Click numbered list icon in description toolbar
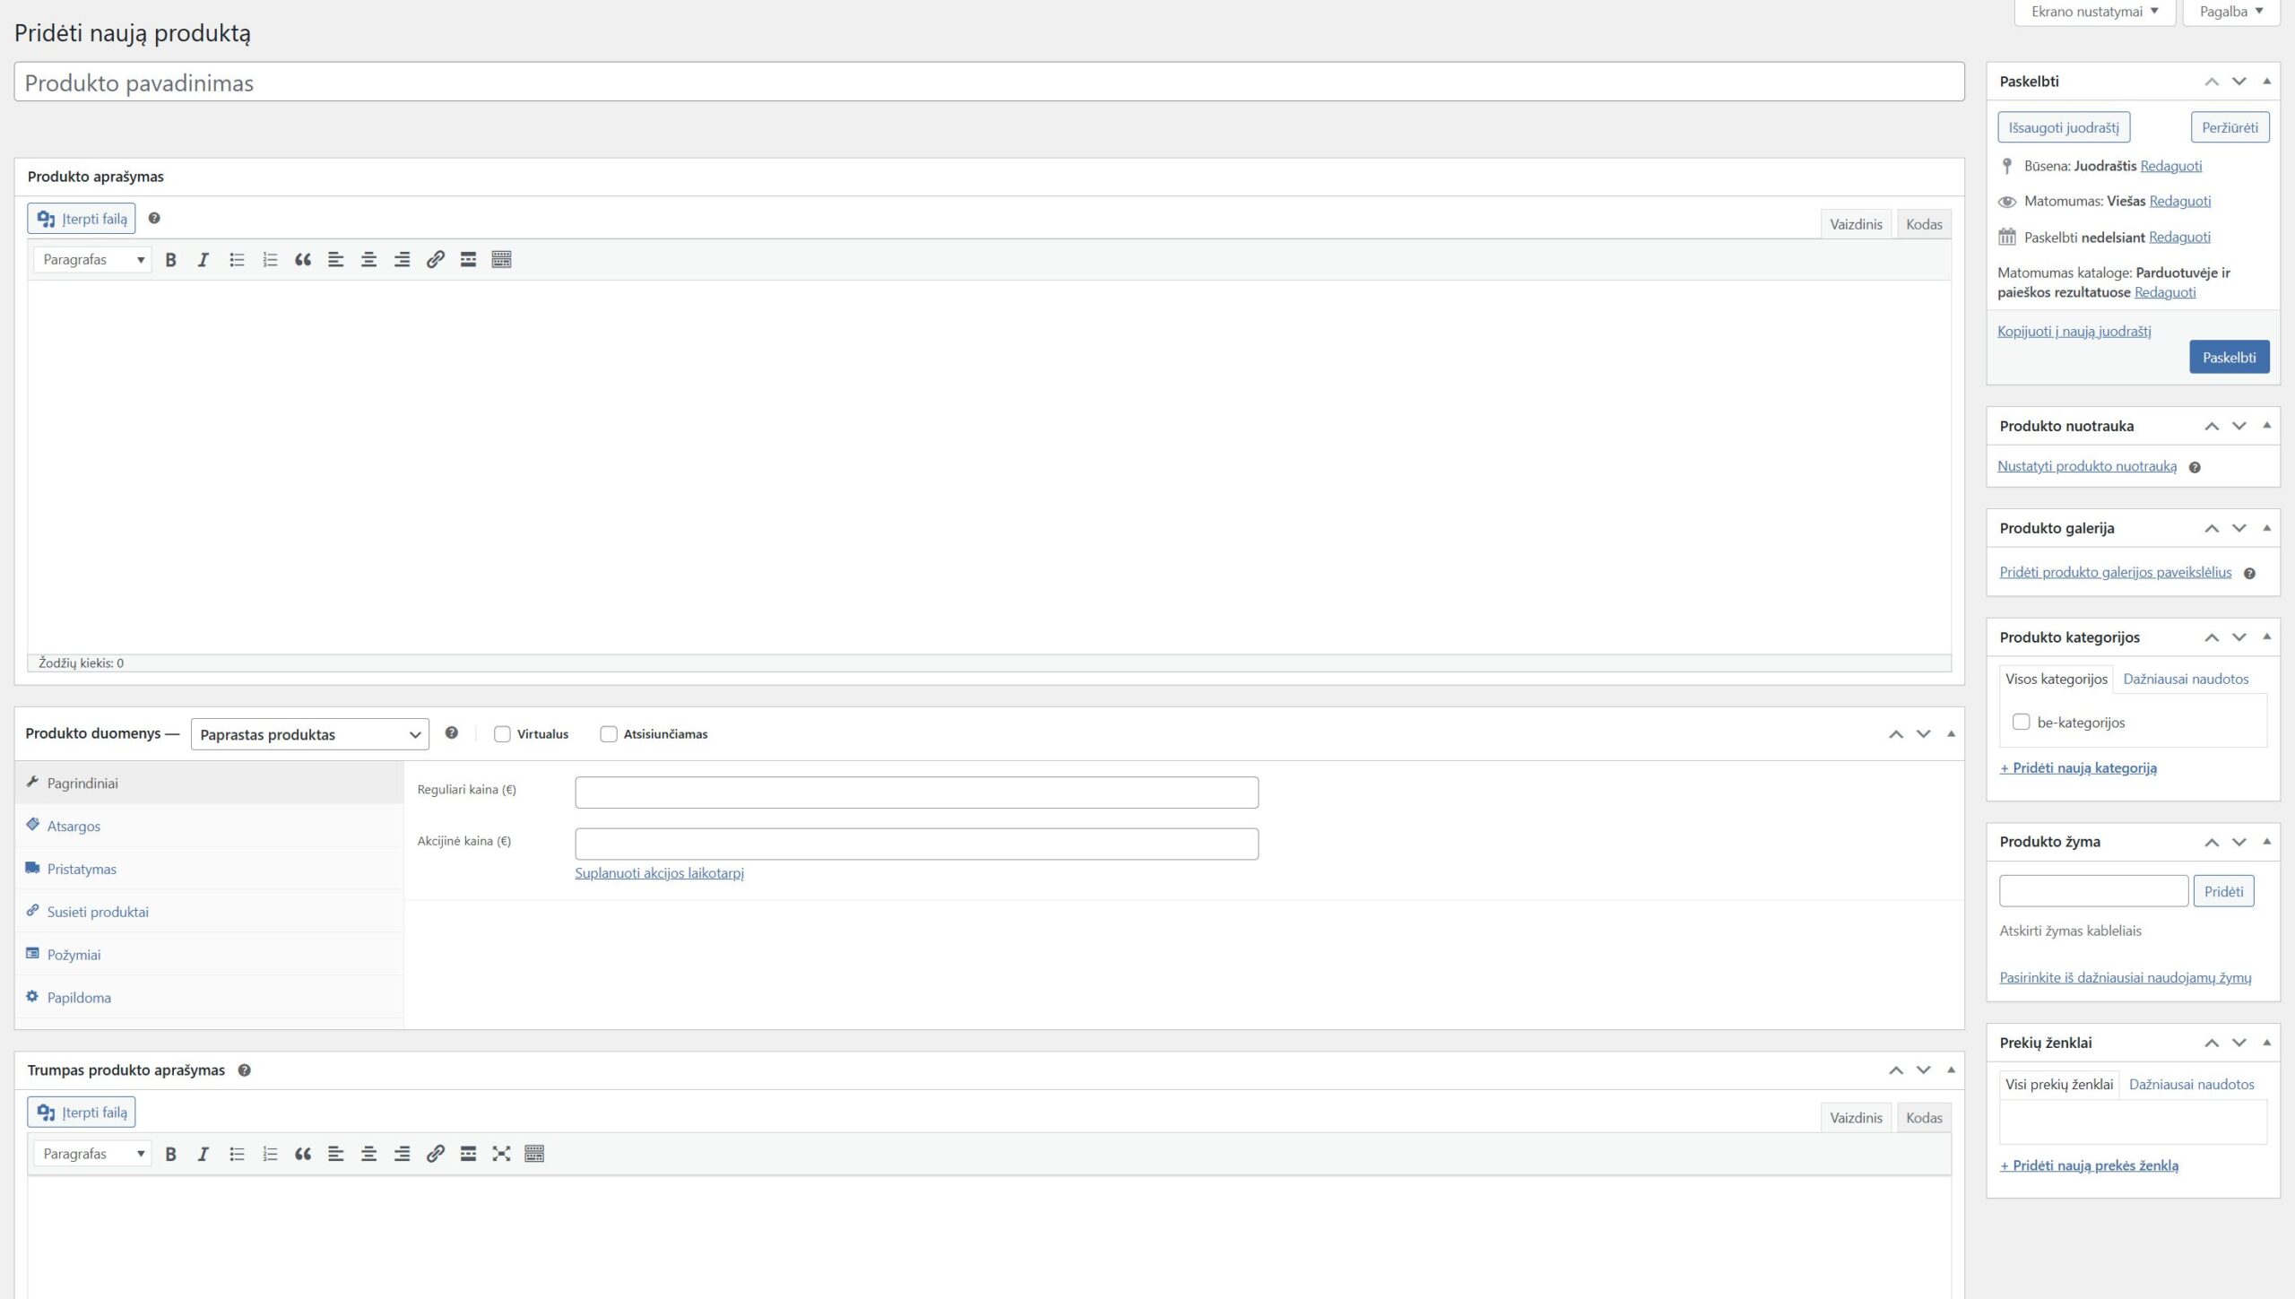Screen dimensions: 2295x1299 270,260
